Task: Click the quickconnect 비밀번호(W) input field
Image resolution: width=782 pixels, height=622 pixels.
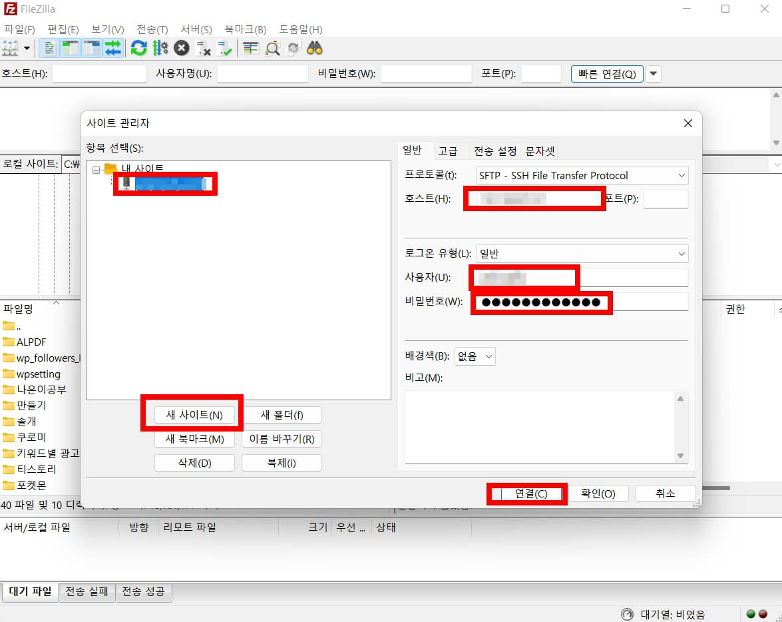Action: (427, 74)
